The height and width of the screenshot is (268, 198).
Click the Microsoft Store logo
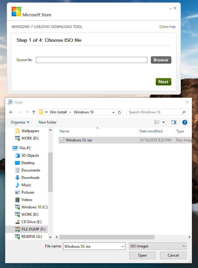point(16,11)
